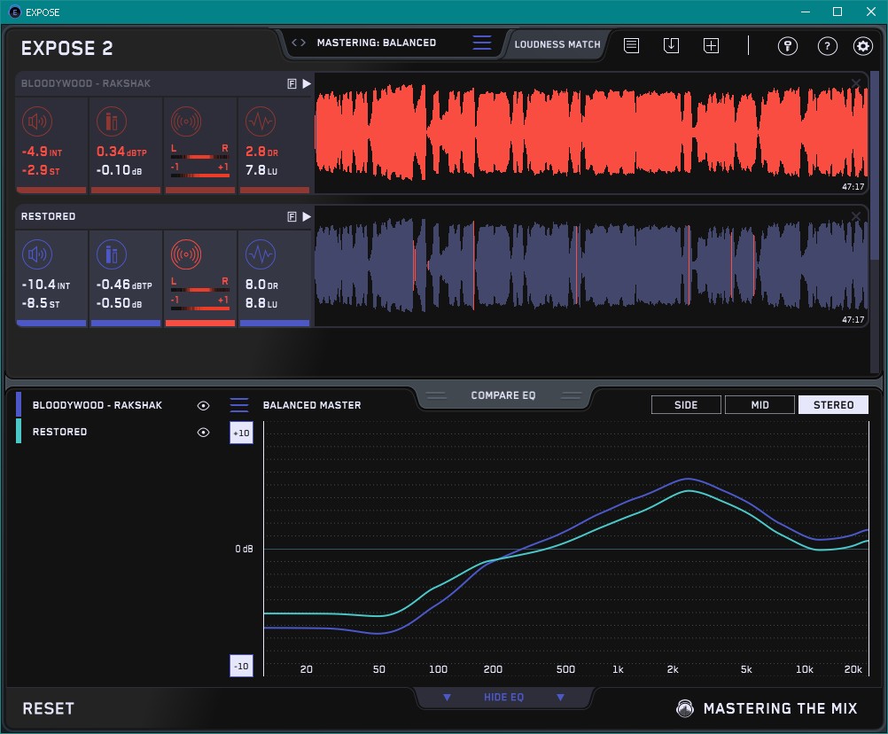Click the help question mark icon
Image resolution: width=888 pixels, height=734 pixels.
[x=827, y=46]
